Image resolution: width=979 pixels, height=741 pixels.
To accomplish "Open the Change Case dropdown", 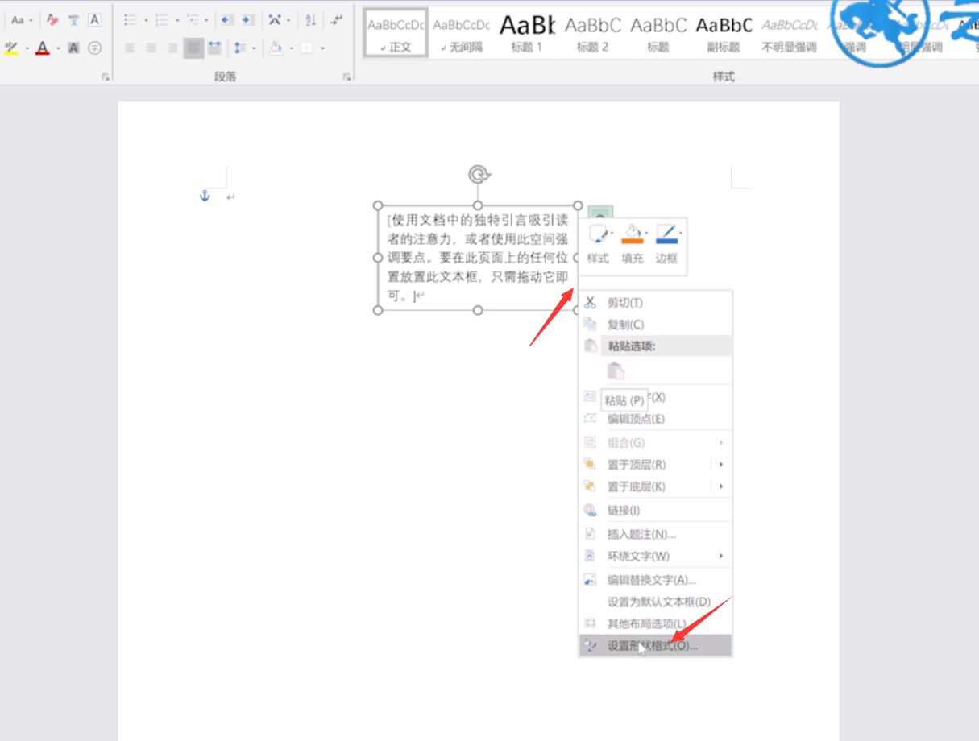I will pyautogui.click(x=22, y=20).
